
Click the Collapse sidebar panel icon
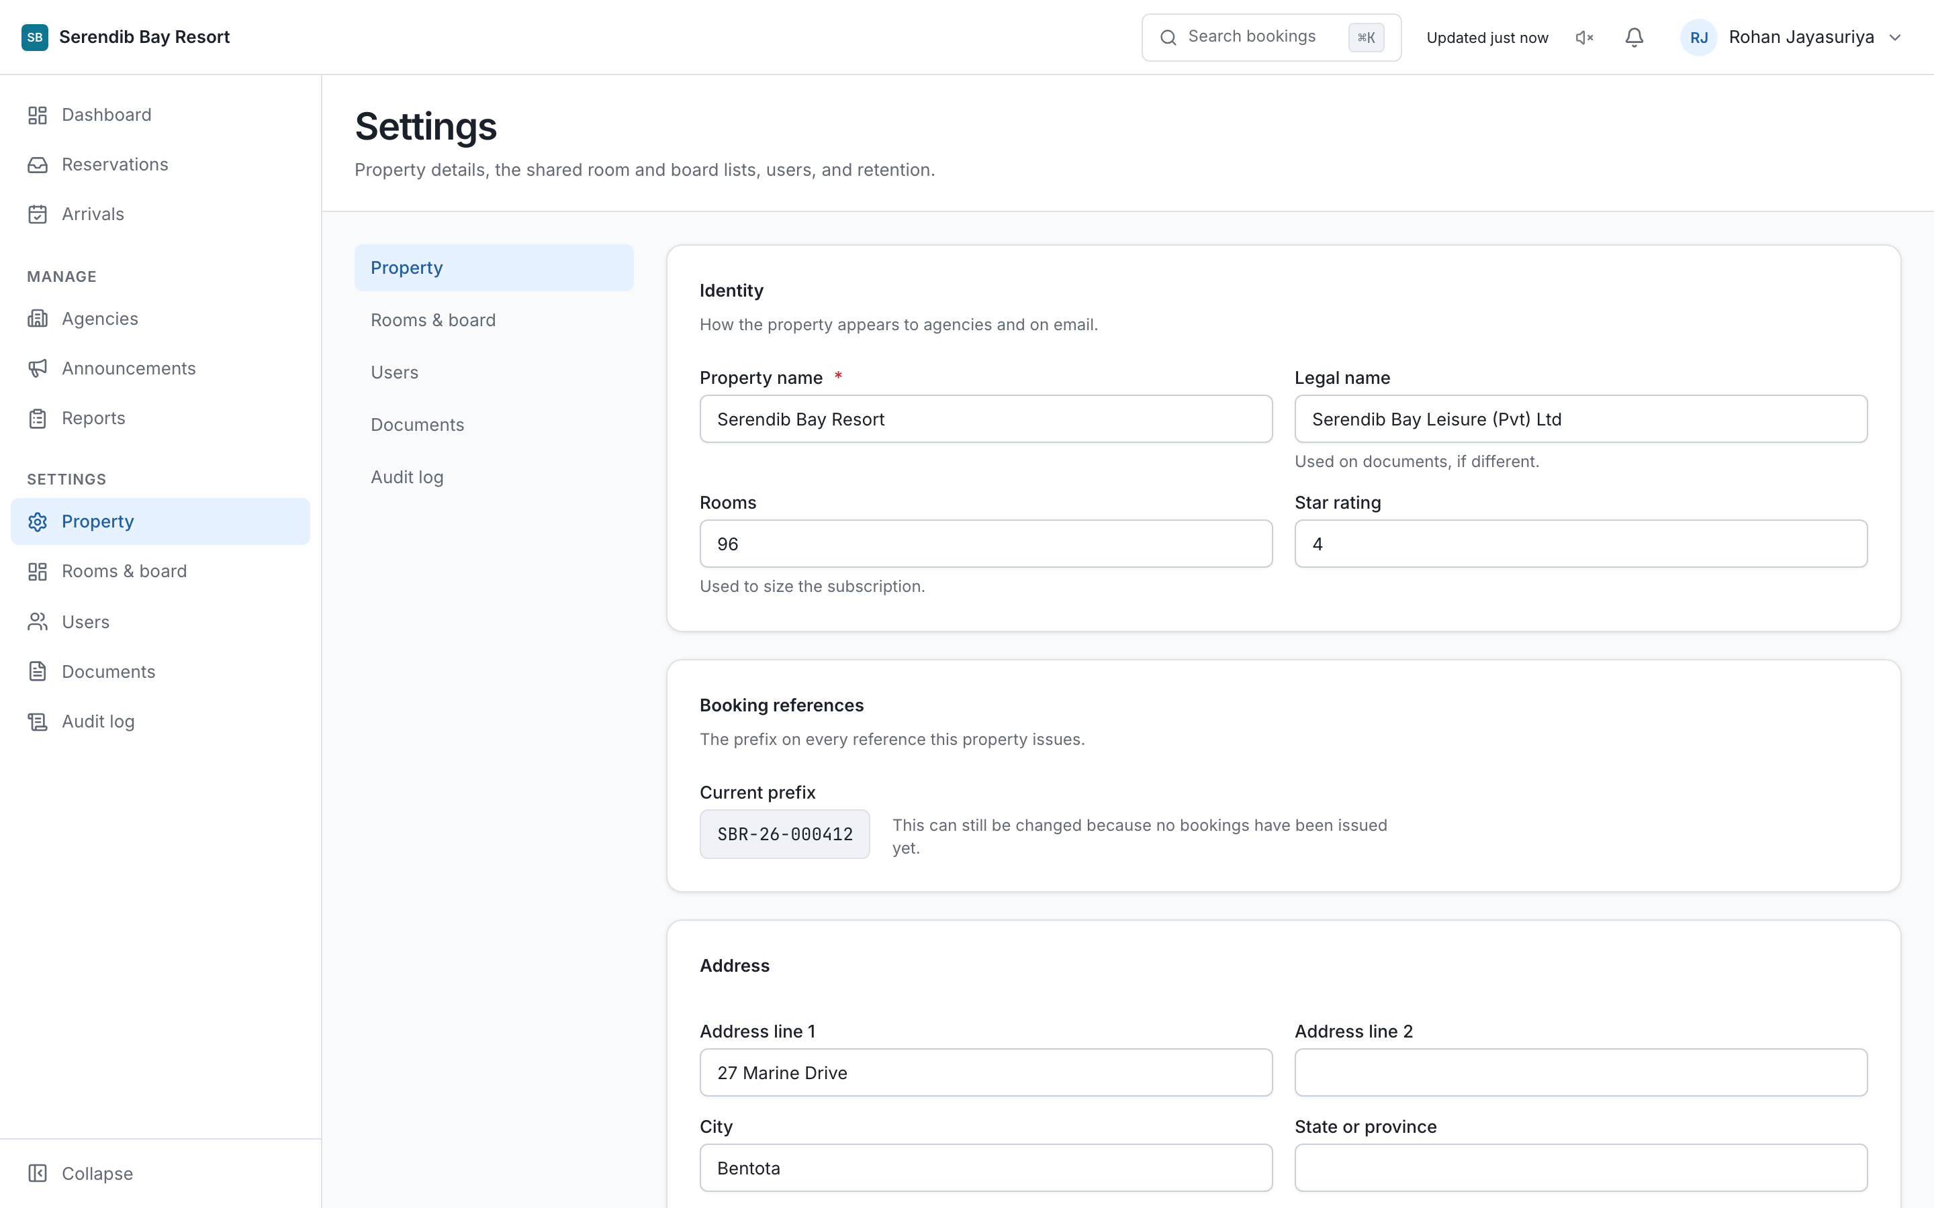click(38, 1173)
